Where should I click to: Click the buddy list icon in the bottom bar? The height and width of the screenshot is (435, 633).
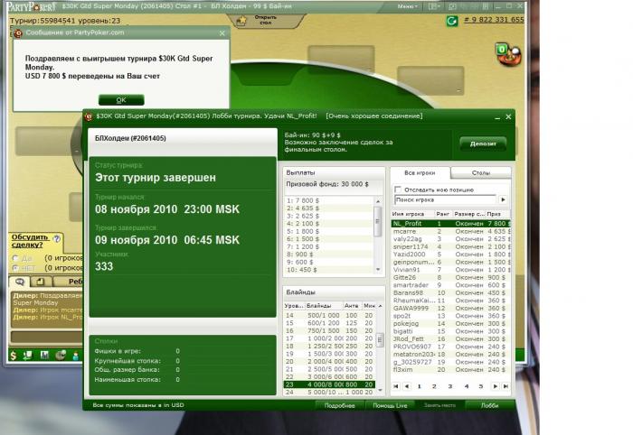28,356
